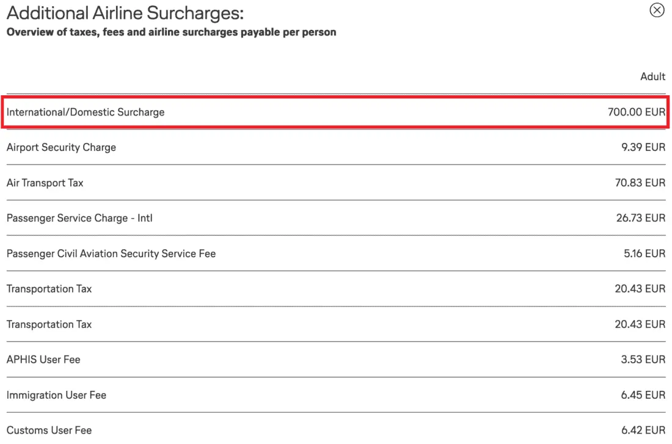The image size is (672, 444).
Task: Select the 3.53 EUR amount
Action: [x=643, y=360]
